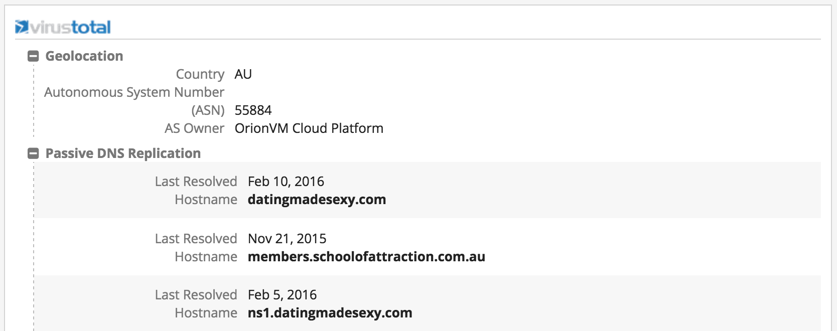Click the Nov 21, 2015 resolved date
The width and height of the screenshot is (837, 331).
tap(287, 239)
